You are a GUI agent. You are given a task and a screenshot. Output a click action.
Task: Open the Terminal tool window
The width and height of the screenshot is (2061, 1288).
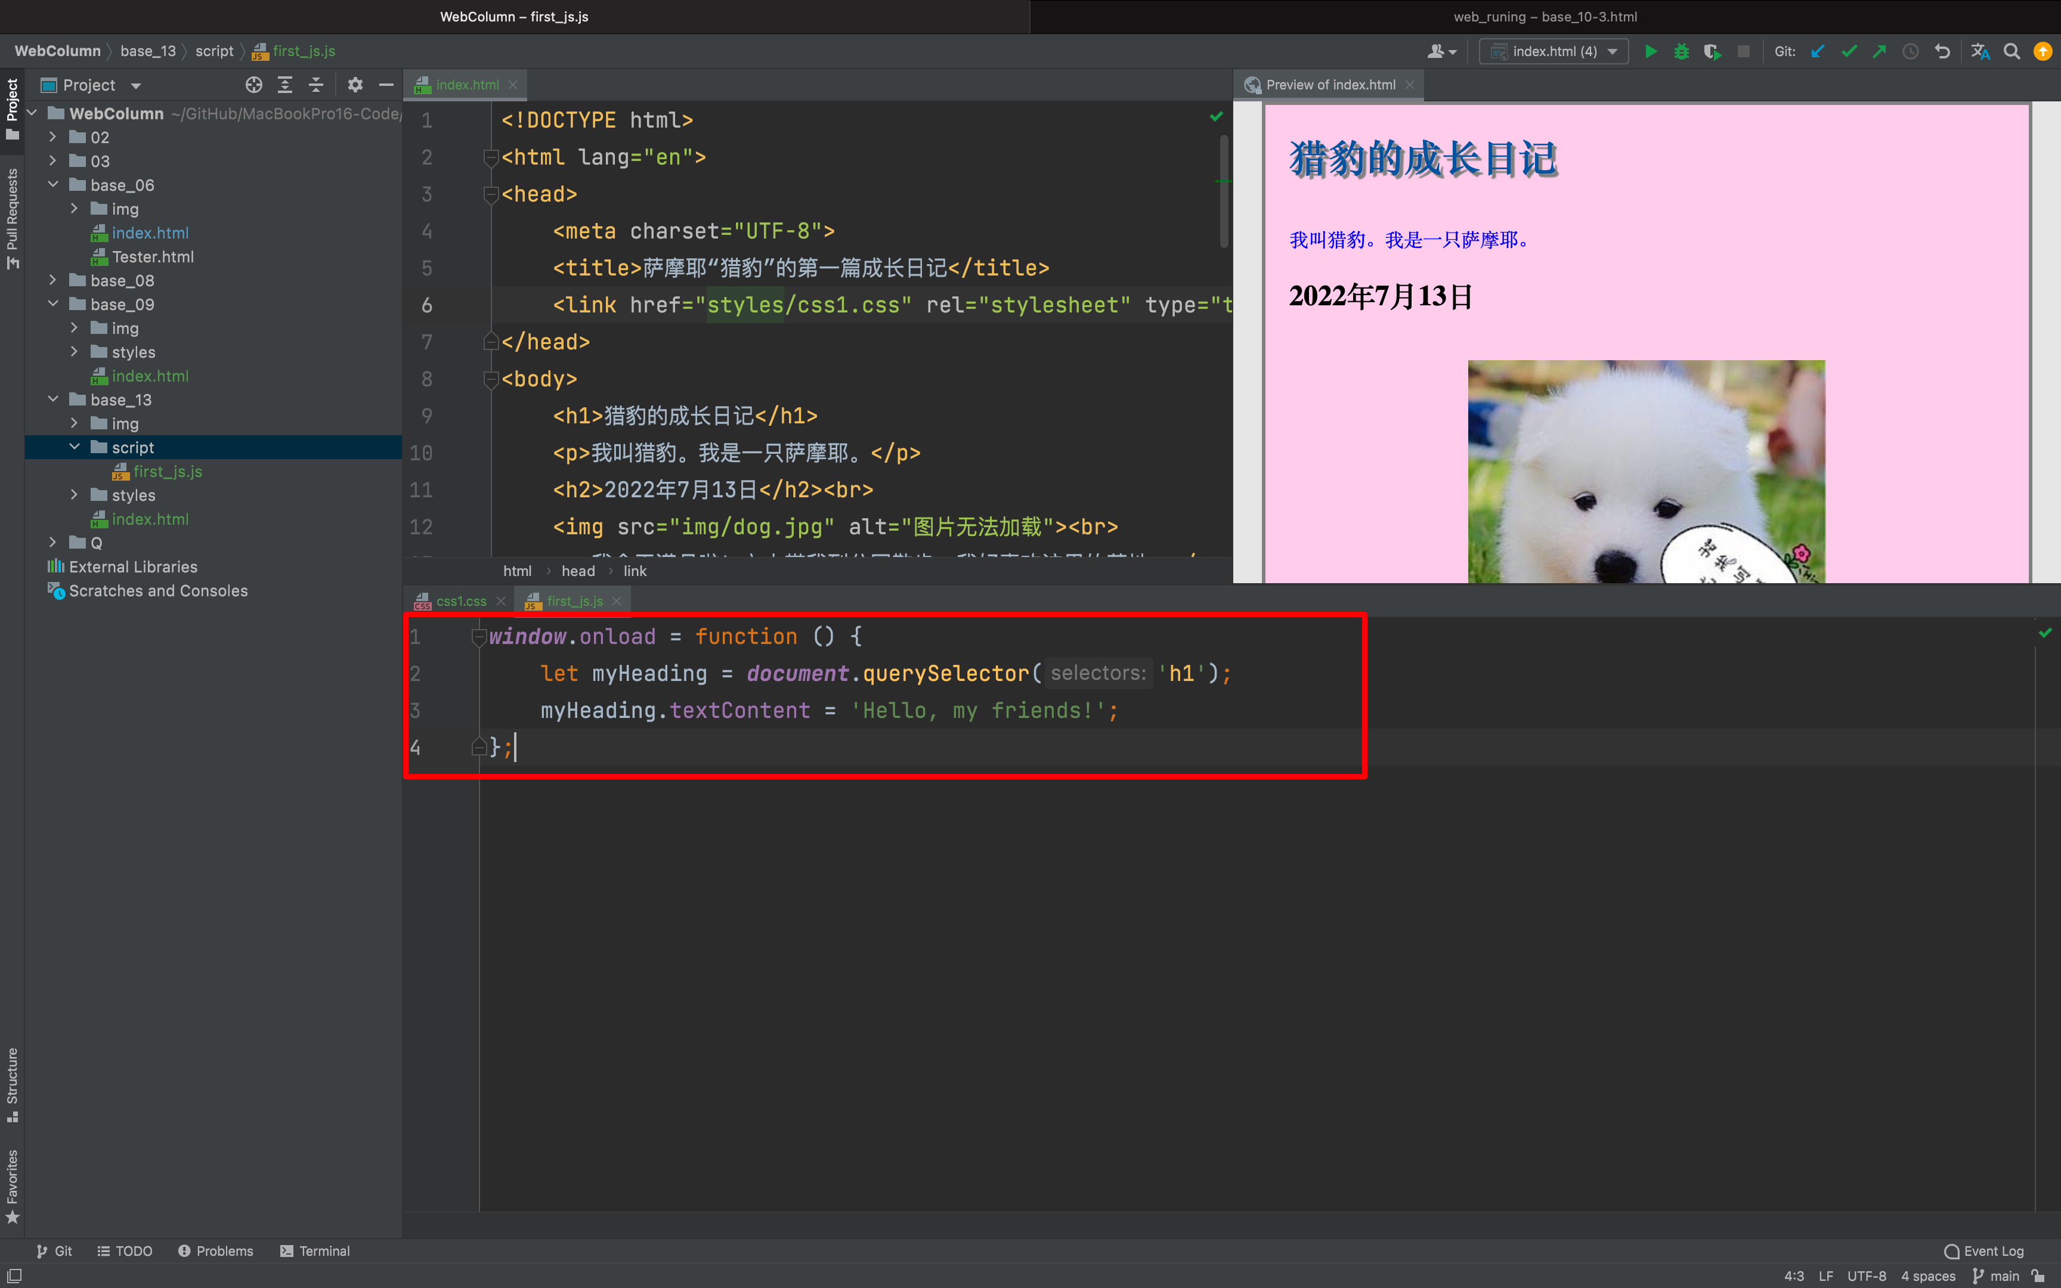(315, 1250)
